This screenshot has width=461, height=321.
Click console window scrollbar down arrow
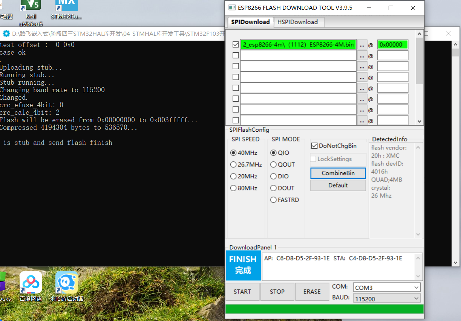(456, 262)
